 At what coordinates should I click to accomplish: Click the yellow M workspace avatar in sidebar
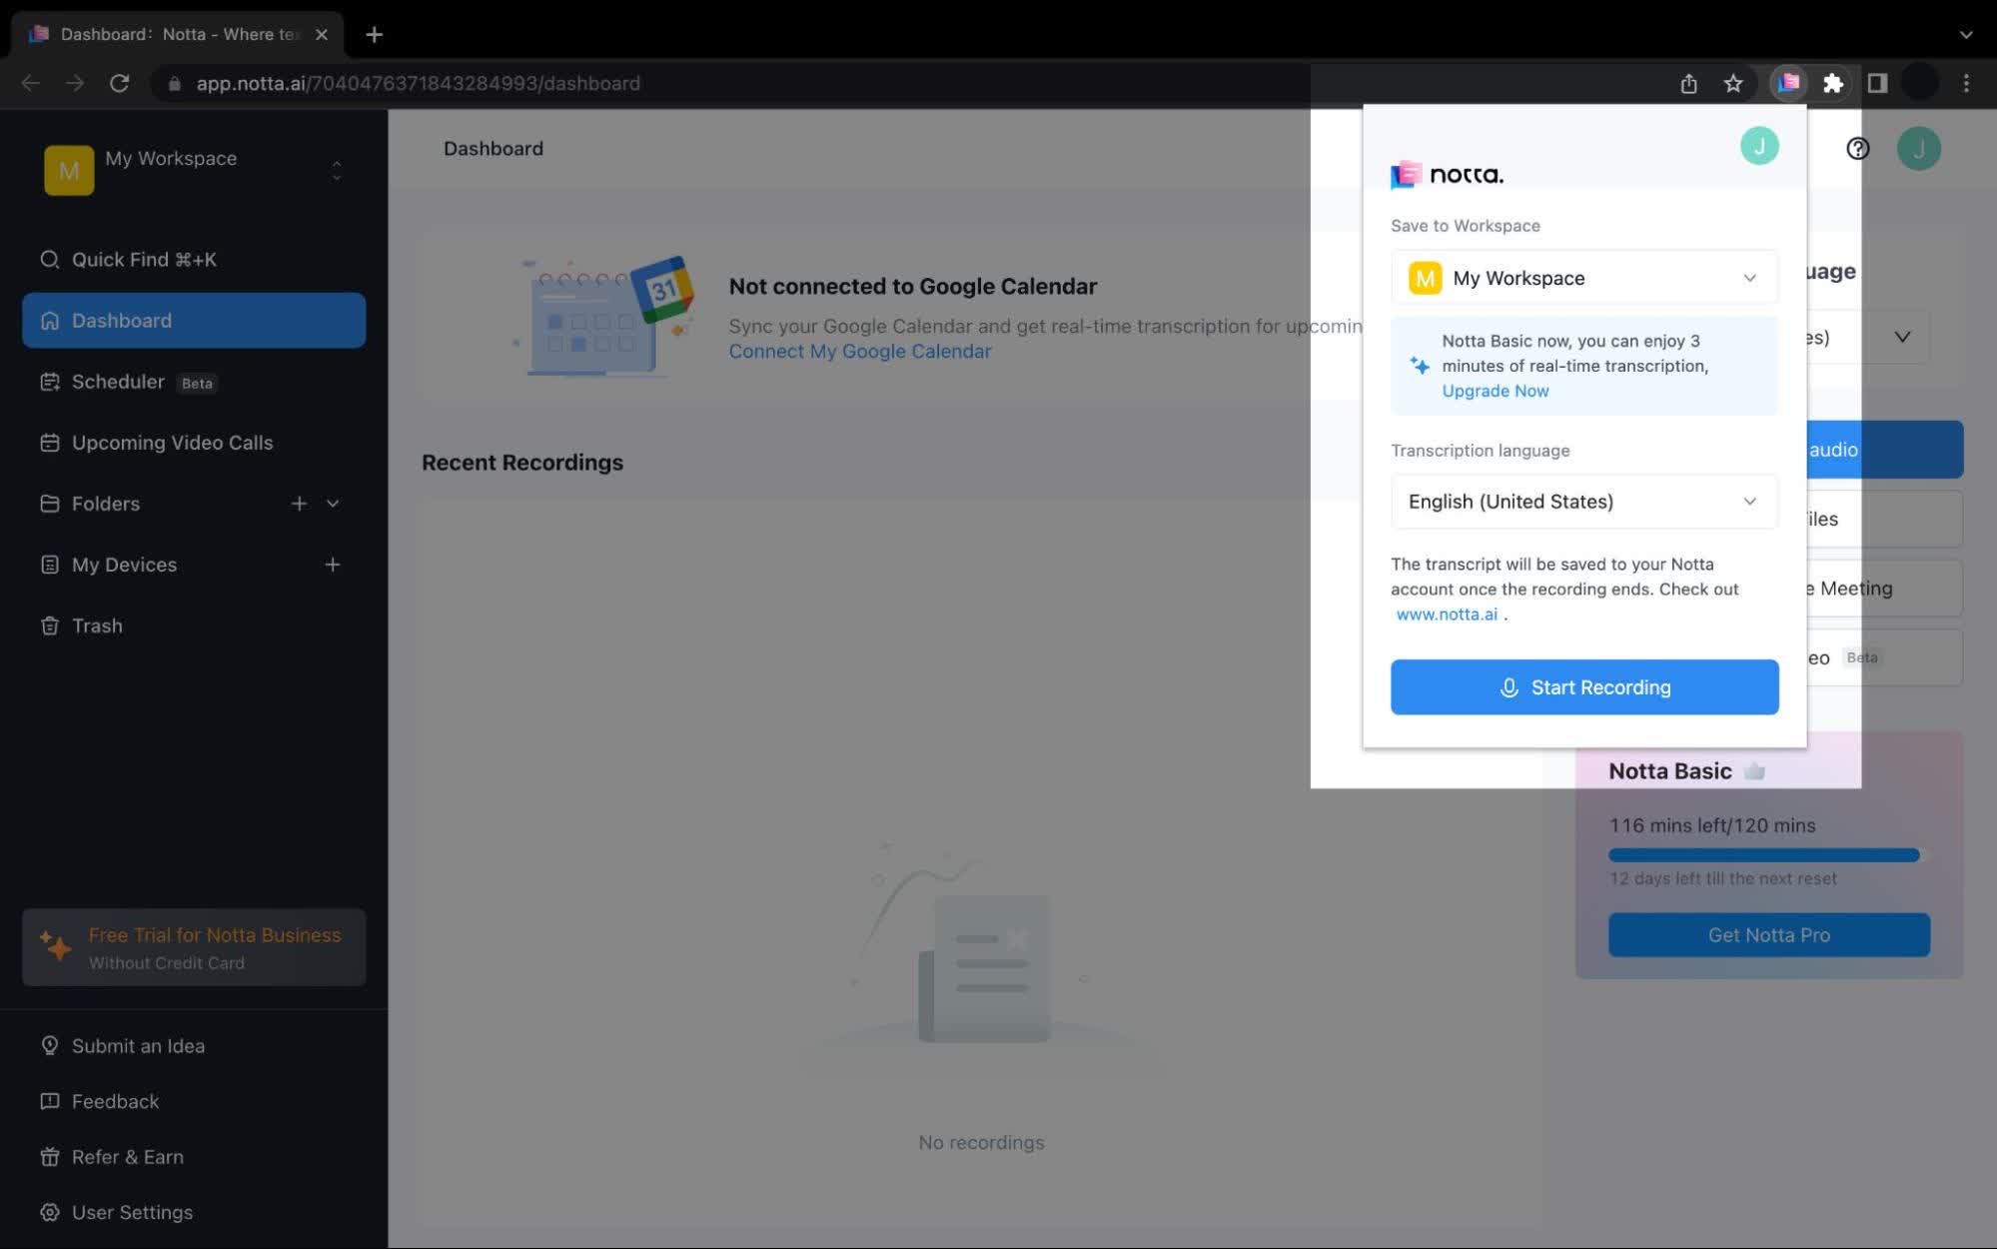69,170
